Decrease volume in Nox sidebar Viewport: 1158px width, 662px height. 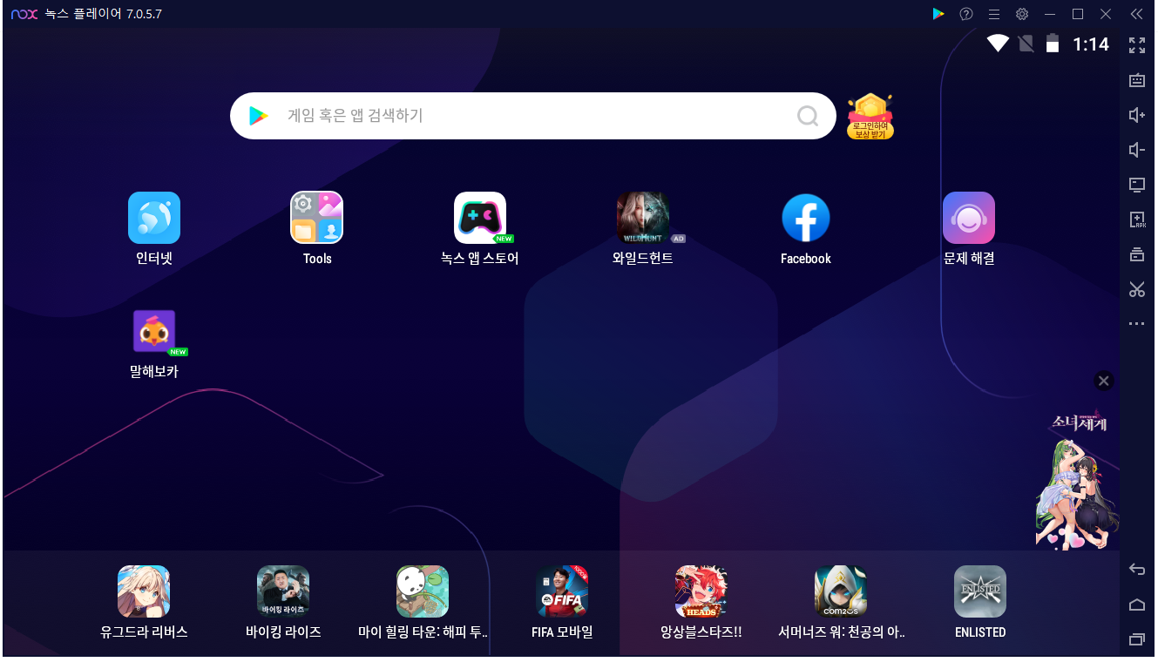1137,150
